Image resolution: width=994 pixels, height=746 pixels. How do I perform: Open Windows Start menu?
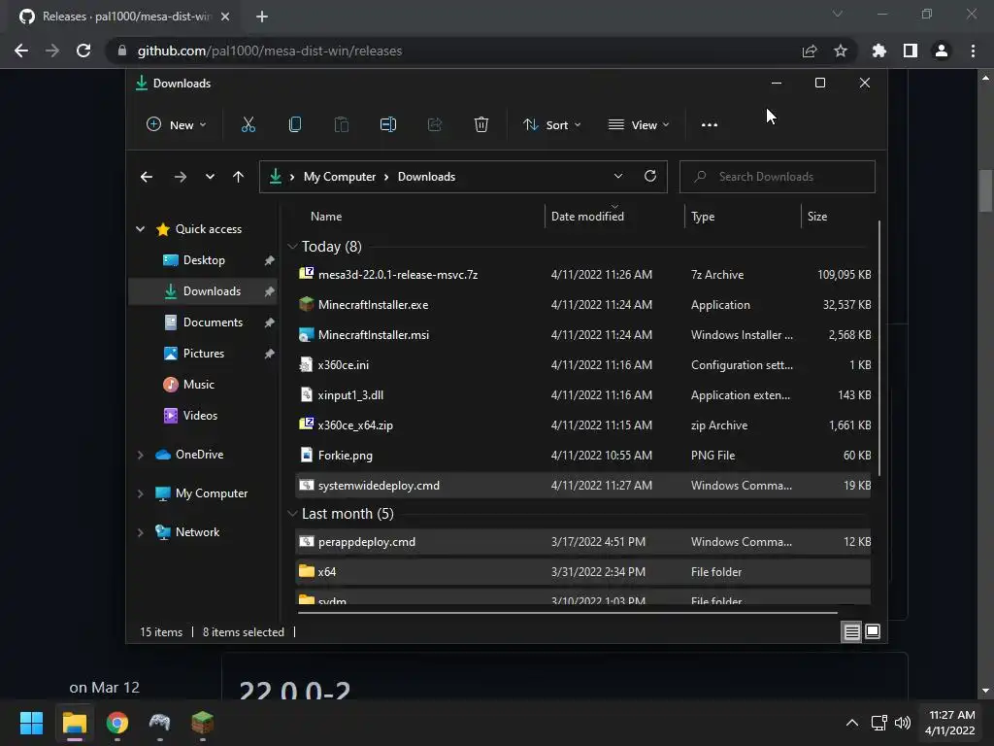coord(31,723)
